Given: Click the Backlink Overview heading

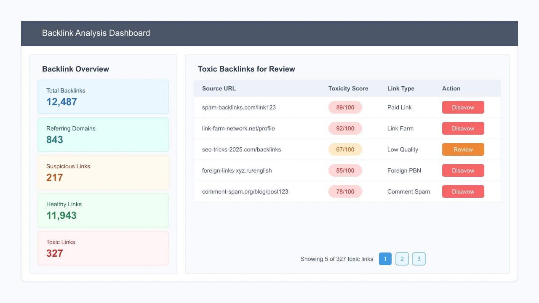Looking at the screenshot, I should [76, 69].
